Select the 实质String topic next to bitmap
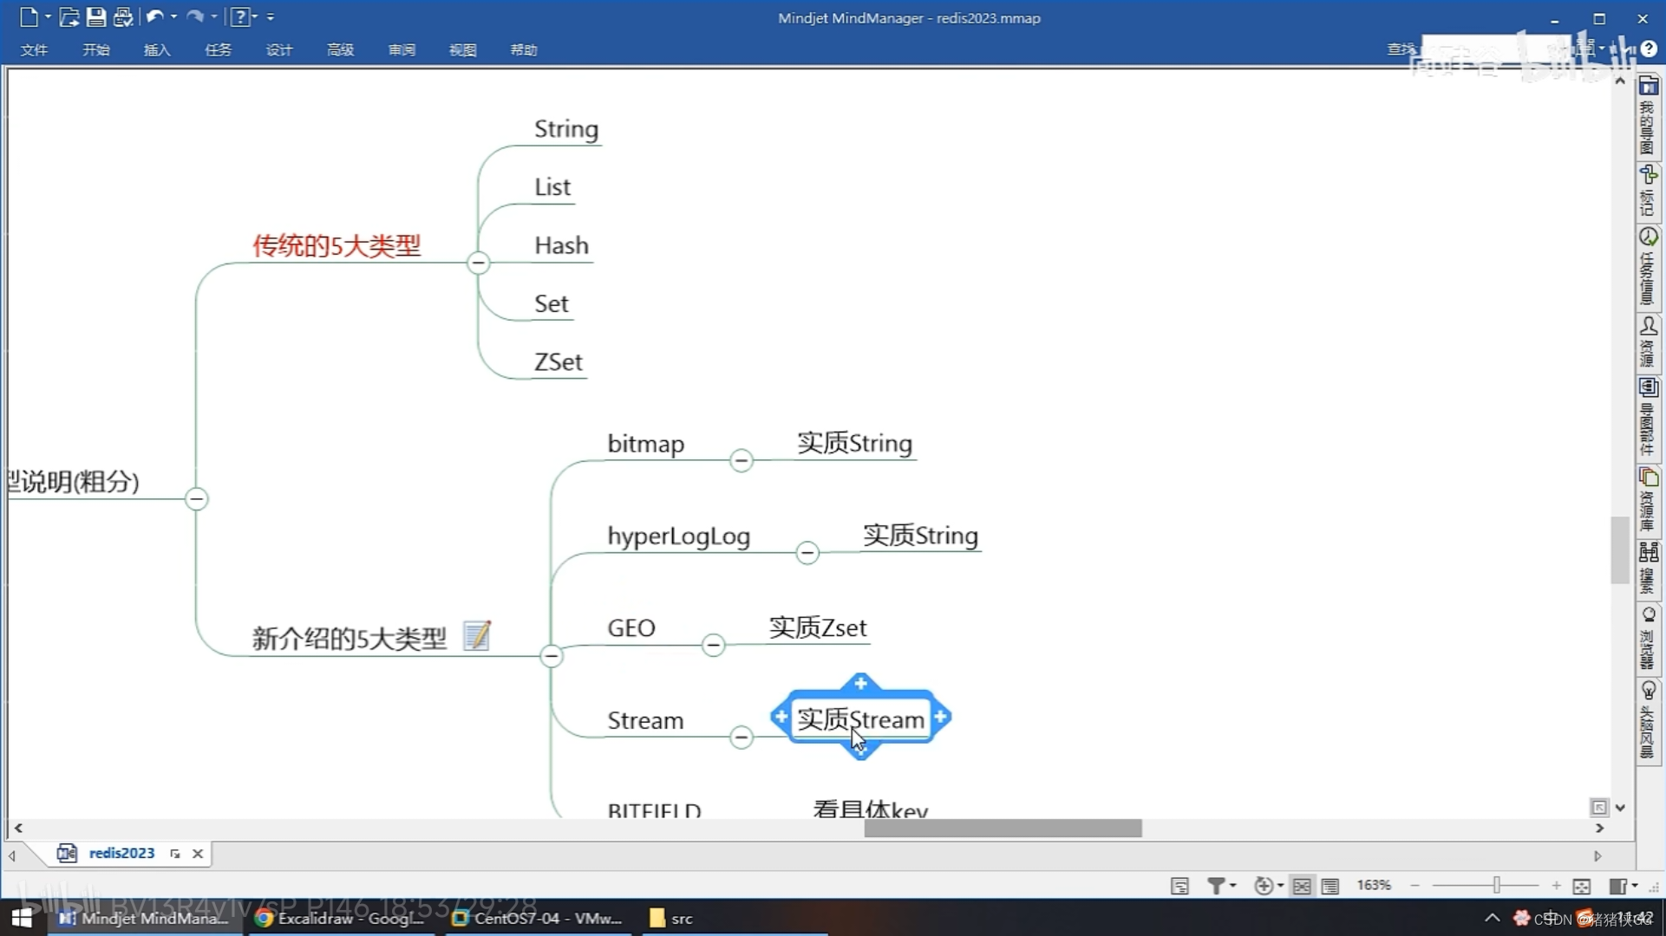The image size is (1666, 936). [x=854, y=444]
